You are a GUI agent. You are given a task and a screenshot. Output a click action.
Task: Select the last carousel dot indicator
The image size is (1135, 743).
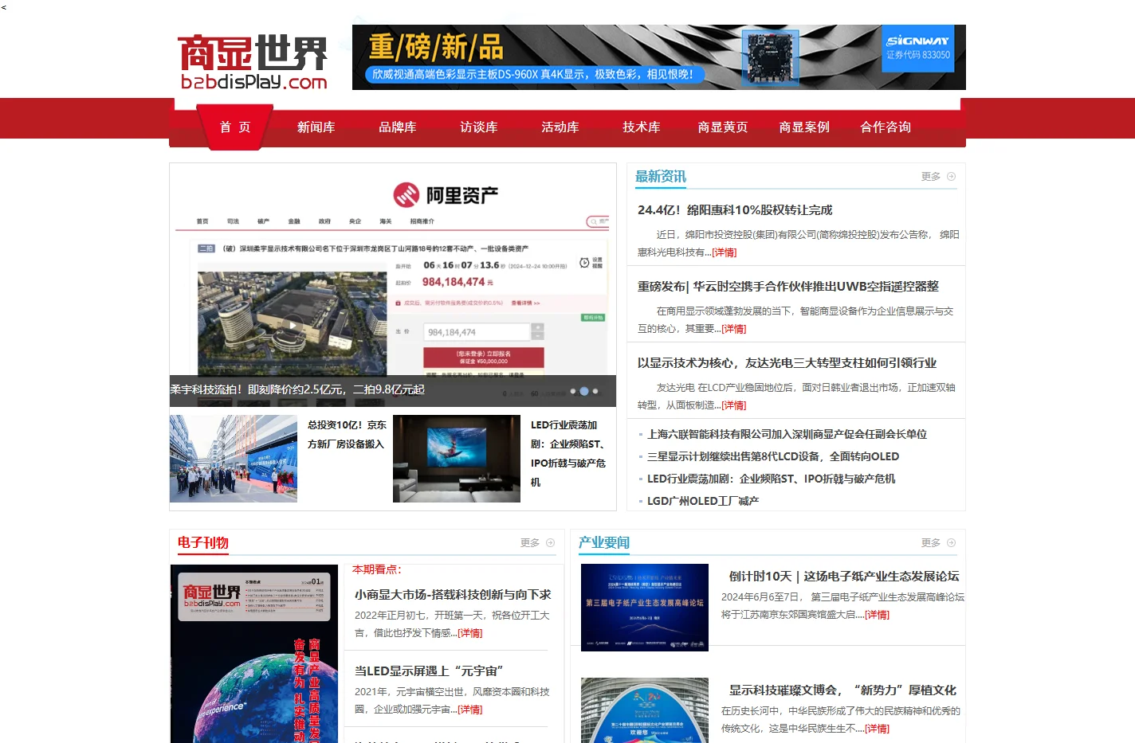595,391
